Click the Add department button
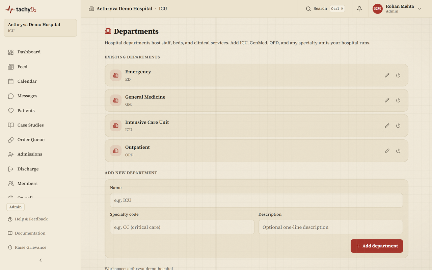 (377, 246)
